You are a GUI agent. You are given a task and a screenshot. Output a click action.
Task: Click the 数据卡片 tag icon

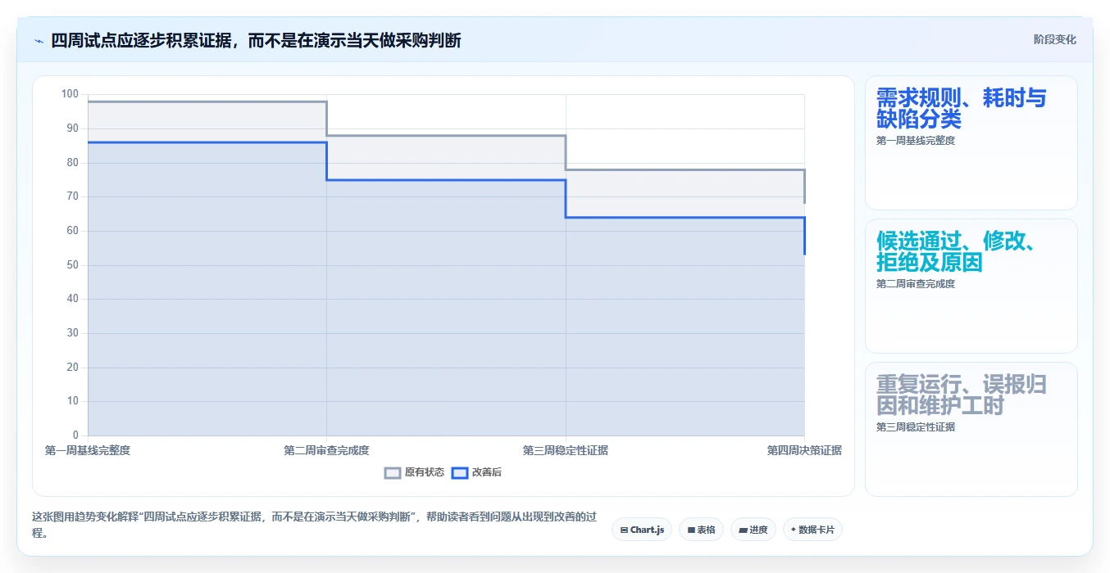click(x=793, y=530)
